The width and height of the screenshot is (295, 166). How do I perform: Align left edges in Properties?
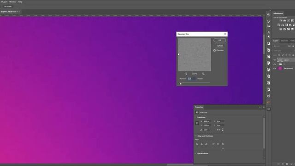pos(197,144)
